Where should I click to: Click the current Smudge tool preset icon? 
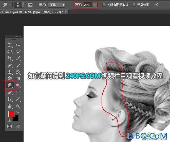point(5,5)
